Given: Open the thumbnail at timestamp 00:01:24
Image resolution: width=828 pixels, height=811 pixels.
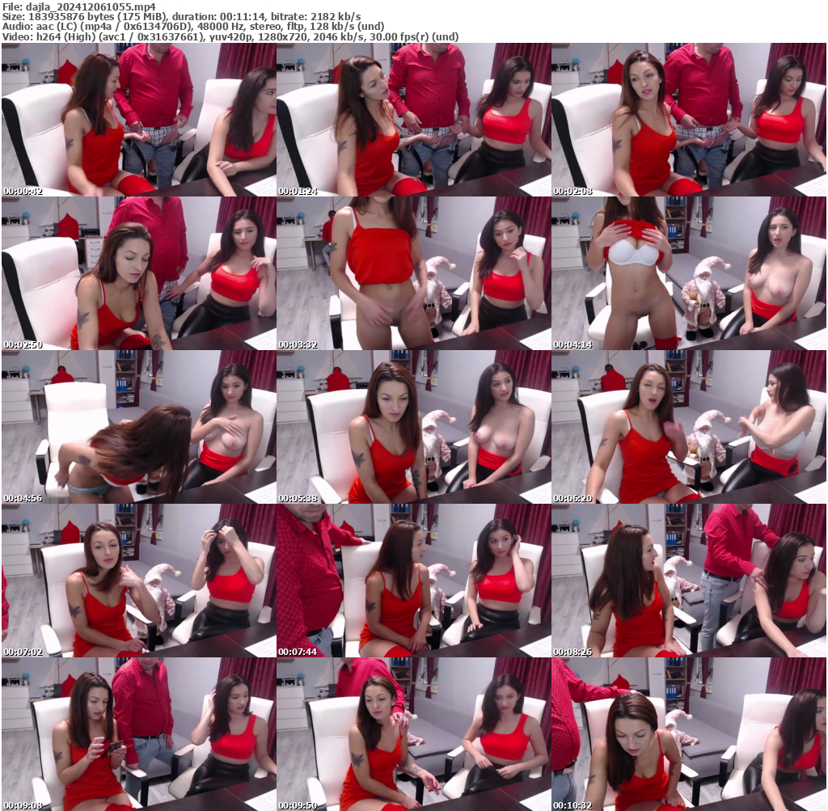Looking at the screenshot, I should 413,119.
